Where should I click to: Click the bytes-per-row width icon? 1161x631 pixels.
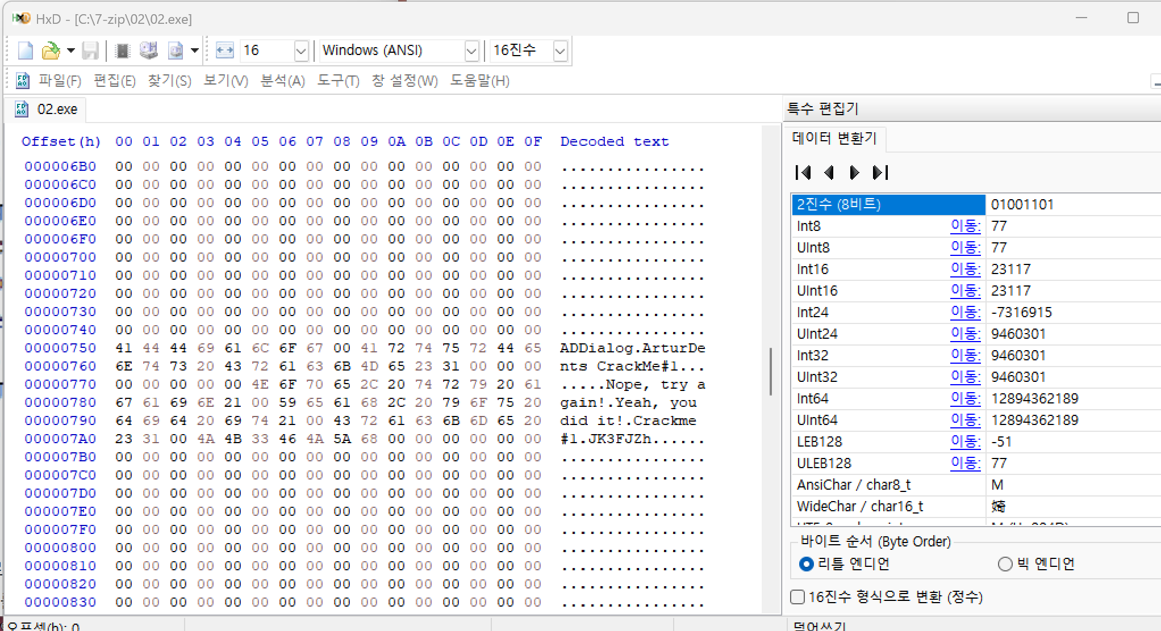(x=225, y=51)
